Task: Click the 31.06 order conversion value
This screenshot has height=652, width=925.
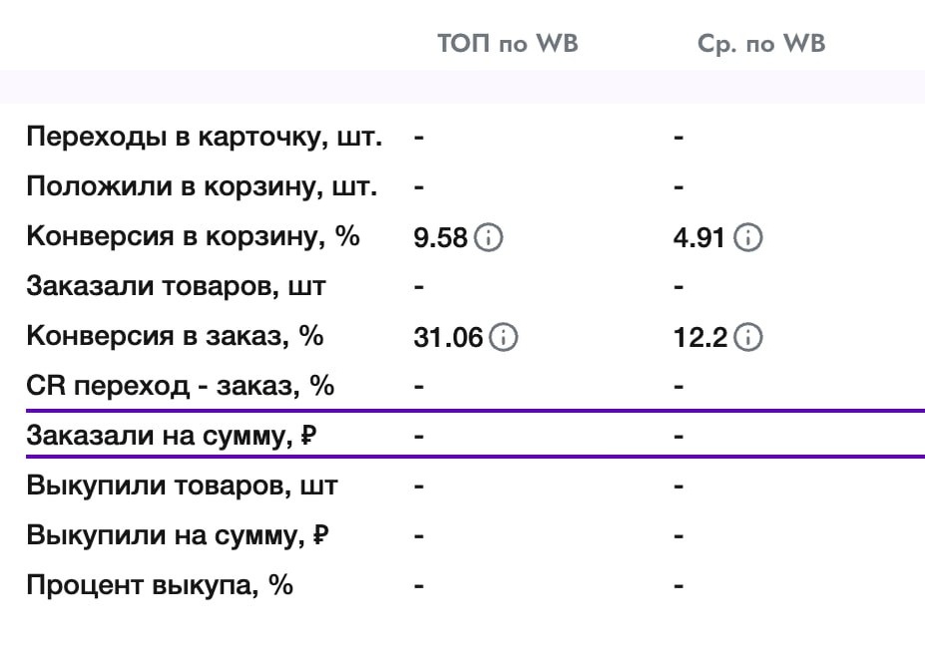Action: point(448,338)
